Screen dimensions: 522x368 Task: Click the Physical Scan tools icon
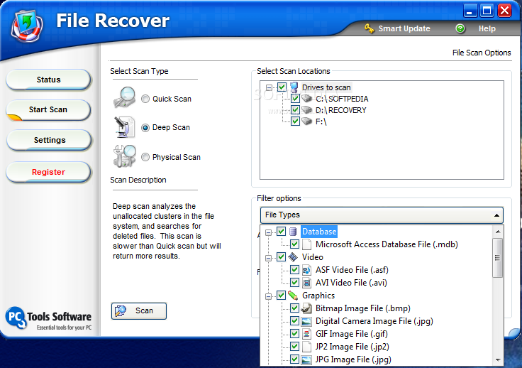tap(125, 156)
